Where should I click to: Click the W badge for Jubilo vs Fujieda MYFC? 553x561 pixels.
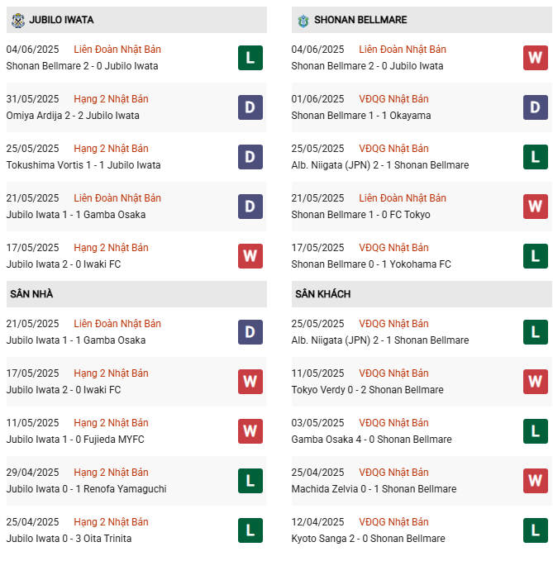(250, 431)
